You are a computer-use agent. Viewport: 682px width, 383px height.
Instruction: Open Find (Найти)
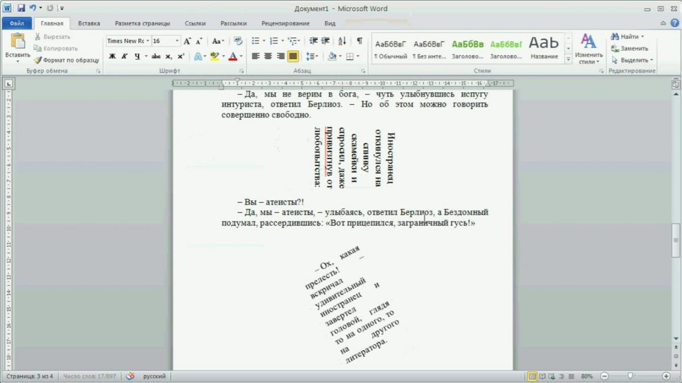point(626,37)
